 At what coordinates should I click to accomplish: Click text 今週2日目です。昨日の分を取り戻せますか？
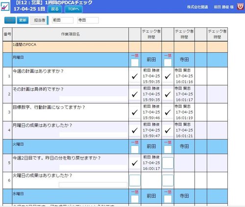[56, 158]
